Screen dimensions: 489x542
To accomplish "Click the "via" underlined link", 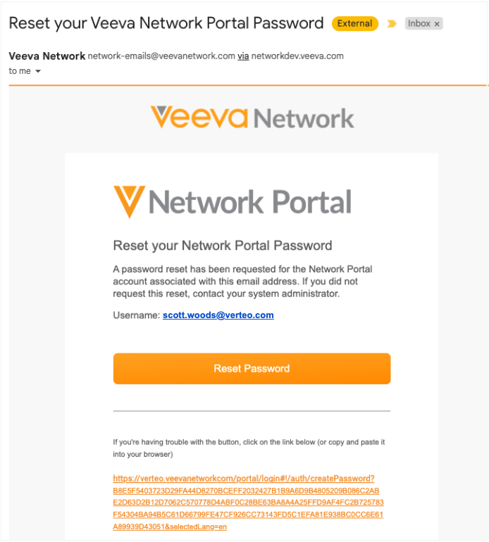I will tap(243, 56).
